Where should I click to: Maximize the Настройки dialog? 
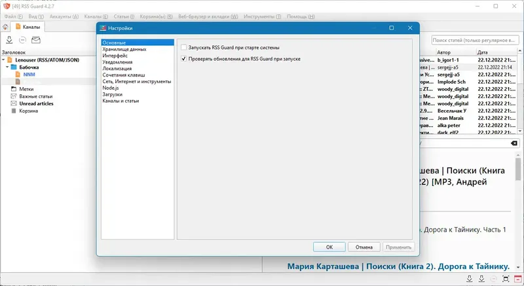391,28
